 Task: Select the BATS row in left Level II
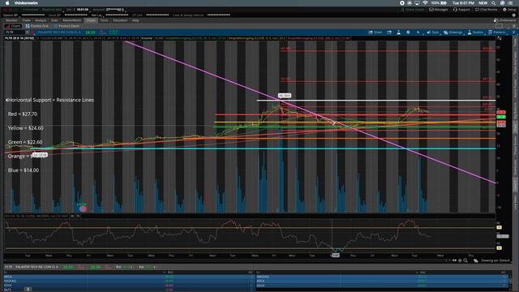(x=129, y=290)
